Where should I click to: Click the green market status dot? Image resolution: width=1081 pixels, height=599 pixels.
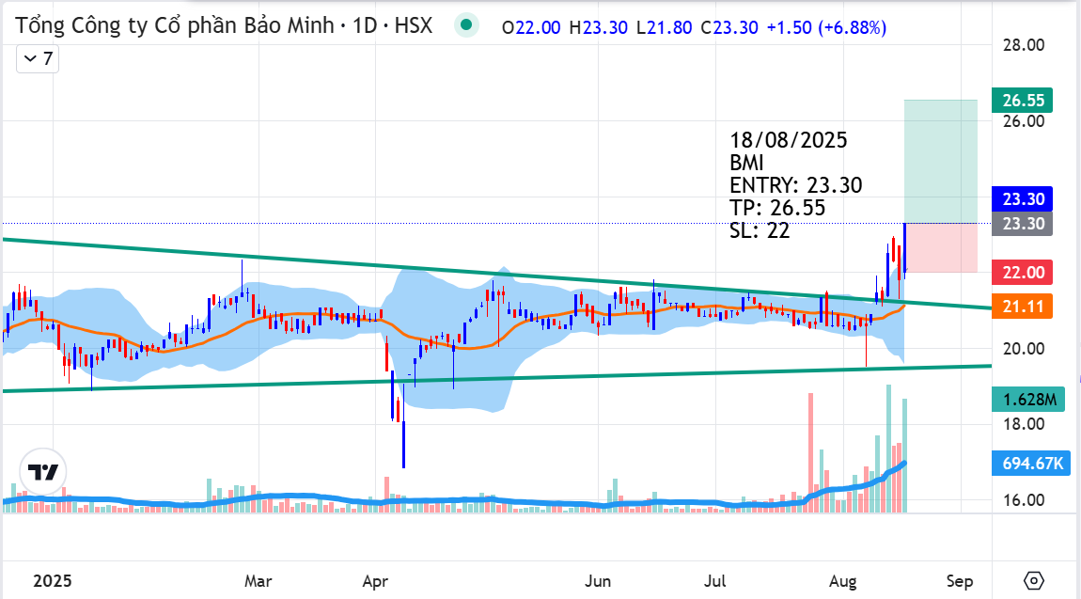[466, 25]
